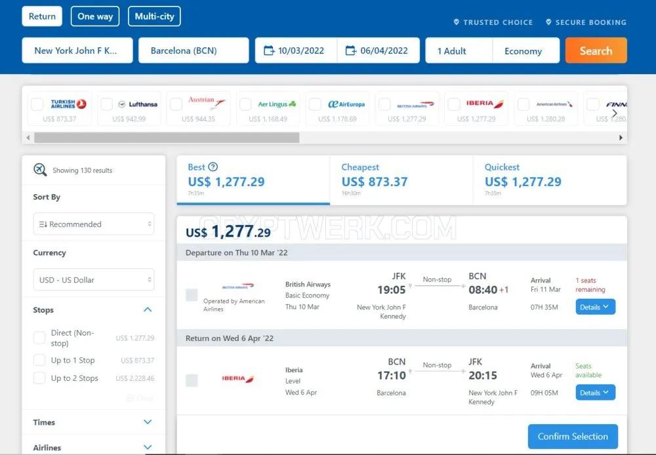656x455 pixels.
Task: Tick the Austrian filter checkbox
Action: 176,104
